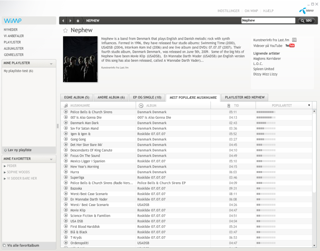Click the Lav ny playliste plus icon

(x=5, y=150)
